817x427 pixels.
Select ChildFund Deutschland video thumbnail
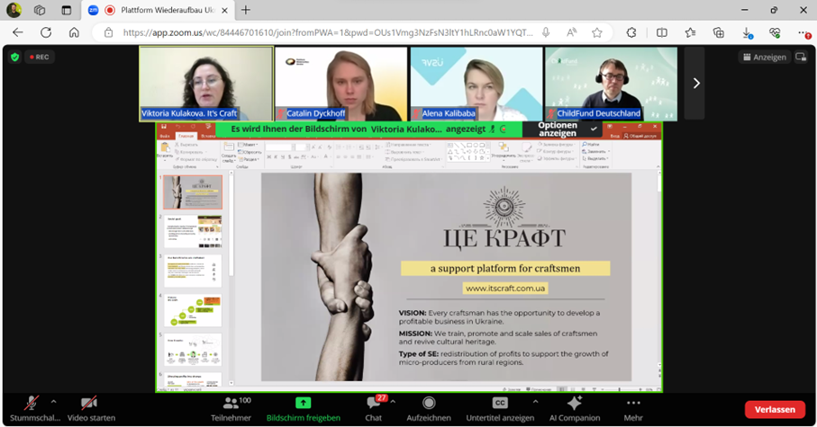click(x=612, y=84)
